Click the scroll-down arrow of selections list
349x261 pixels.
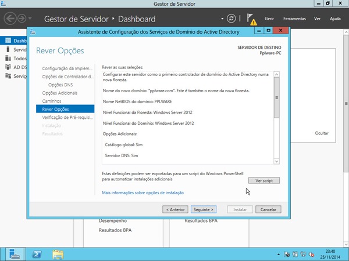pyautogui.click(x=276, y=162)
